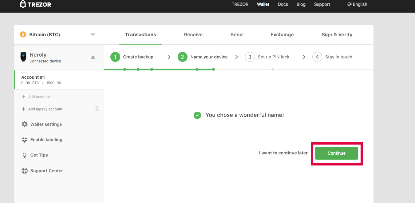Screen dimensions: 415x203
Task: Eject the Neroly connected device
Action: [x=93, y=57]
